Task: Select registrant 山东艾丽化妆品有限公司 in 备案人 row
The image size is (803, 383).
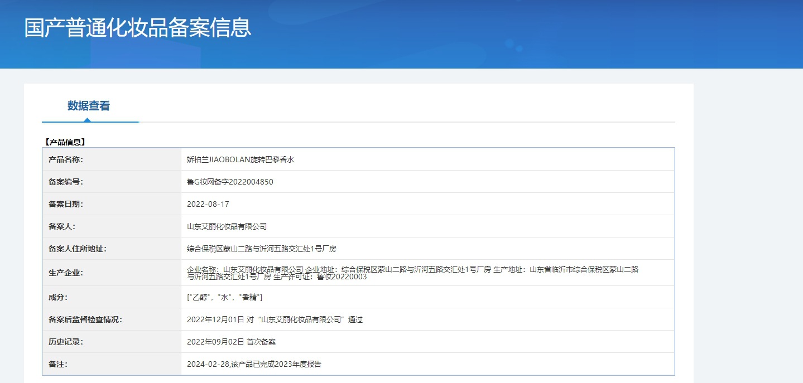Action: click(x=227, y=226)
